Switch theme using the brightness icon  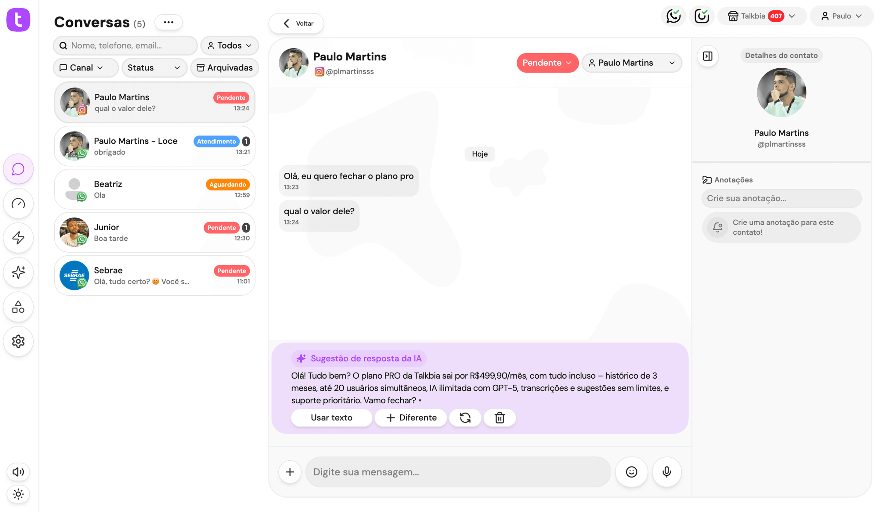[x=18, y=494]
